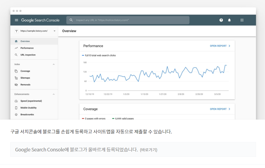Click the Overview home icon
Viewport: 265px width, 168px height.
[x=16, y=41]
